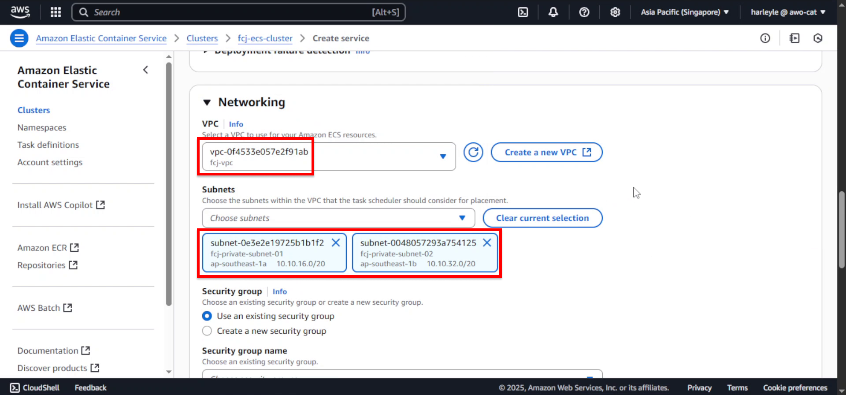
Task: Open Account settings in the sidebar
Action: coord(50,162)
